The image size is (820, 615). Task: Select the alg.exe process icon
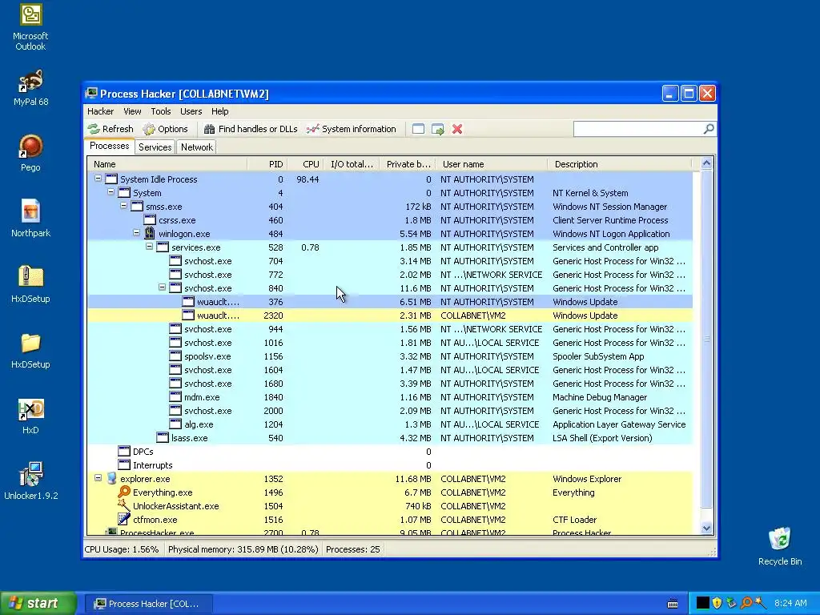[175, 424]
